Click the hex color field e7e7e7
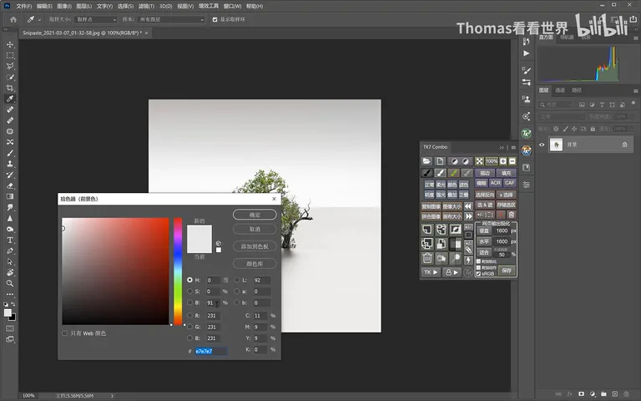Screen dimensions: 641x401 coord(211,351)
